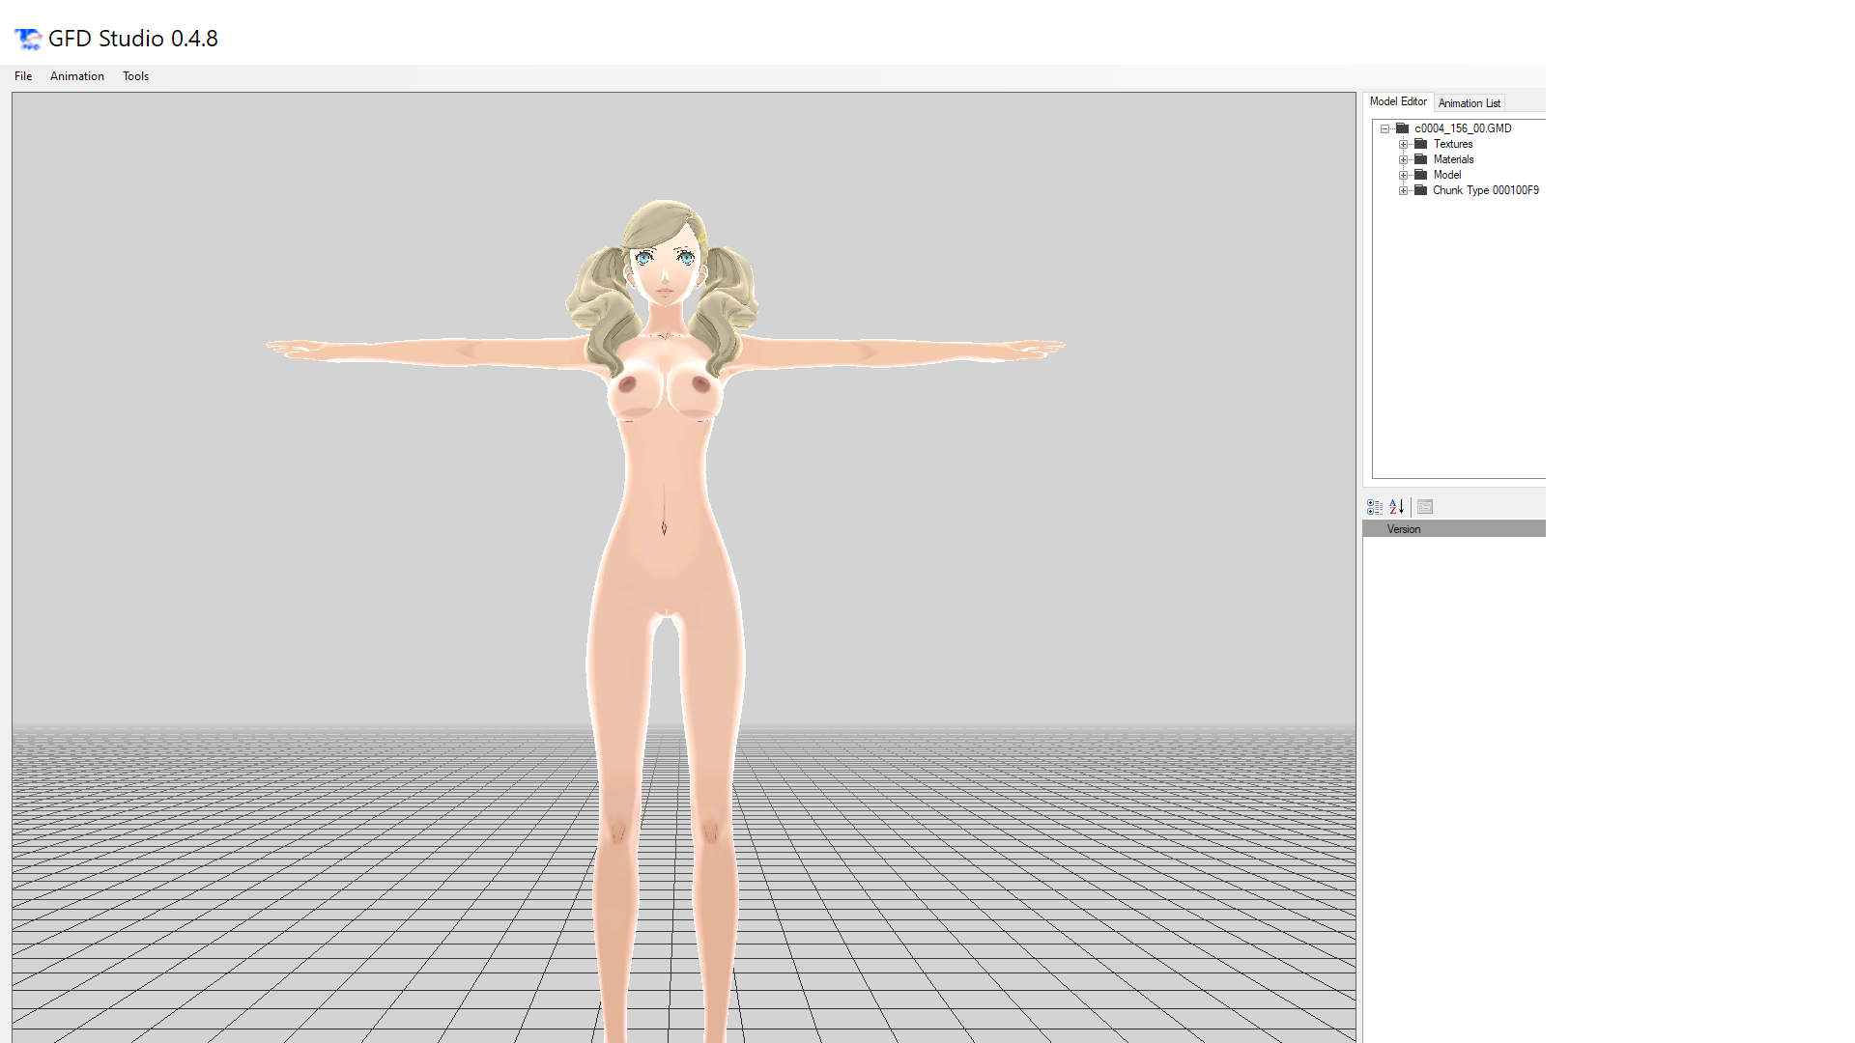Click the Version property category header

pos(1454,529)
